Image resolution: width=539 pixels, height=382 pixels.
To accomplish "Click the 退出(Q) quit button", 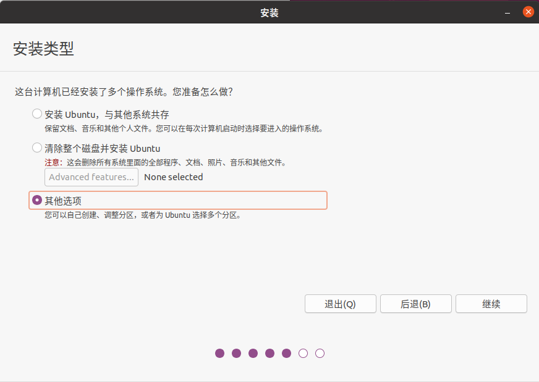I will coord(341,304).
